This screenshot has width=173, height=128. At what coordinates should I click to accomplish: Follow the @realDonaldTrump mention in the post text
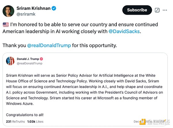tap(49, 45)
